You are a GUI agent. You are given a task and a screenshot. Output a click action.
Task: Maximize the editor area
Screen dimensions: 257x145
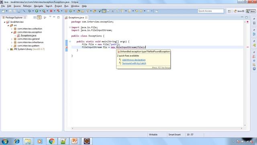click(x=246, y=17)
